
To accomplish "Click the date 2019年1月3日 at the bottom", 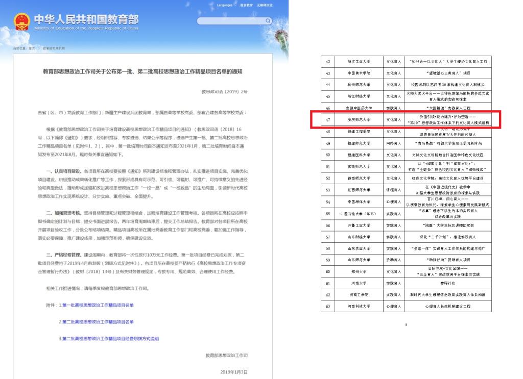I will pyautogui.click(x=234, y=372).
